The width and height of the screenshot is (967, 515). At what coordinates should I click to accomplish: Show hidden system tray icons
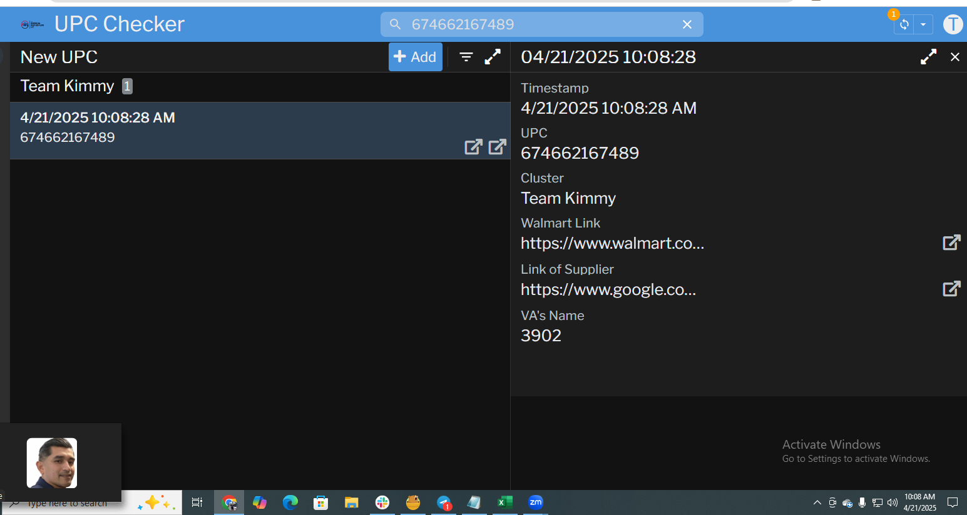pyautogui.click(x=817, y=502)
